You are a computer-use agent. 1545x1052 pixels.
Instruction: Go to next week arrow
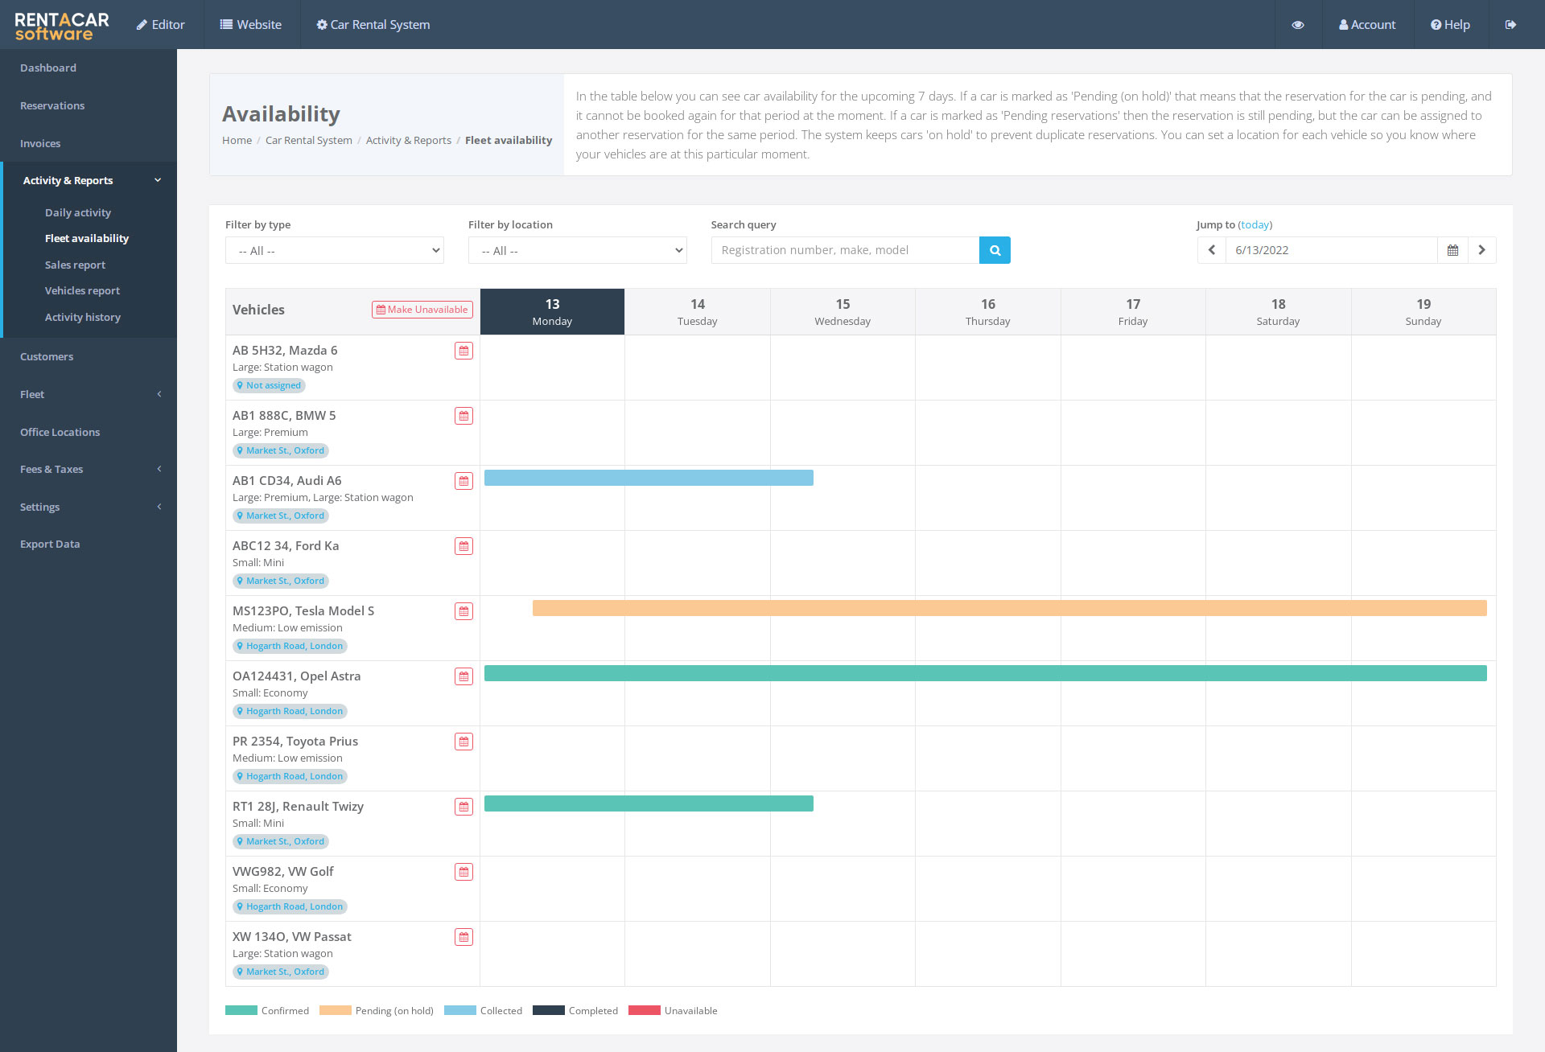(x=1481, y=250)
